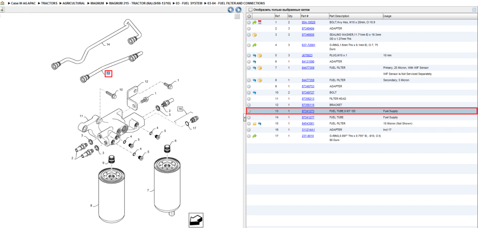Toggle the header select-all circle in parts list
The height and width of the screenshot is (228, 478).
tap(249, 16)
